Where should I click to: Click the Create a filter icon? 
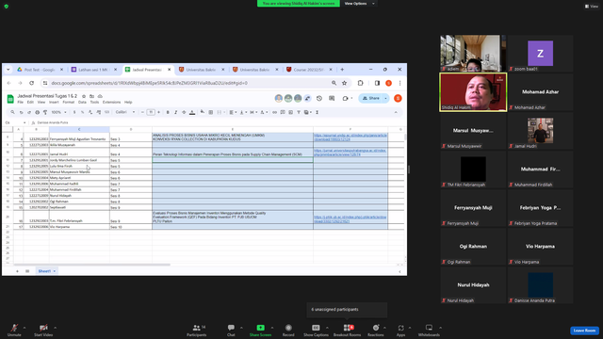[299, 112]
